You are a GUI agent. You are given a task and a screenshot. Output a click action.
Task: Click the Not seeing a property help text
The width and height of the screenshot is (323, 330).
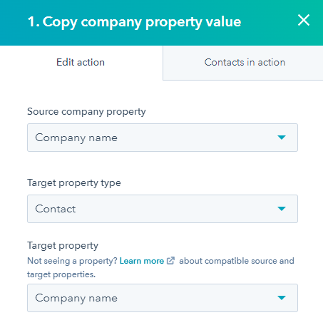click(72, 261)
